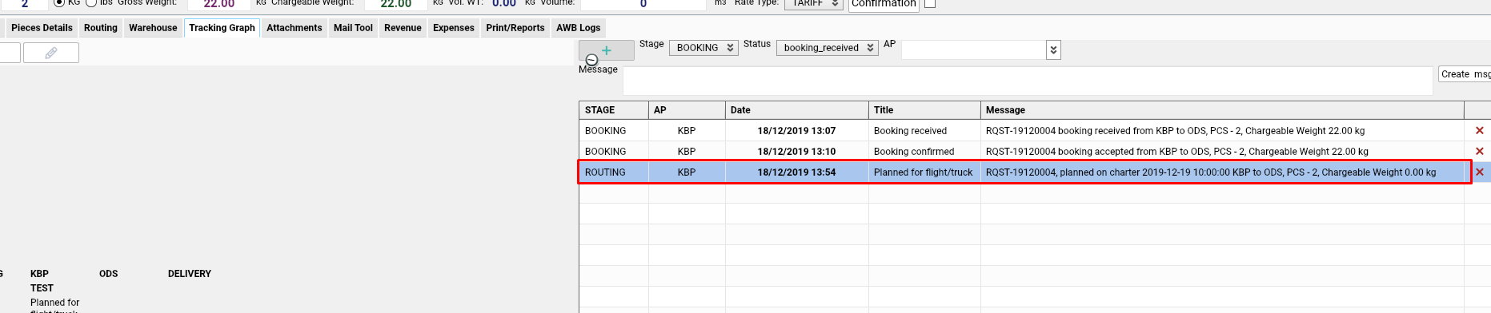Click the STAGE column header
This screenshot has height=313, width=1491.
pos(614,110)
